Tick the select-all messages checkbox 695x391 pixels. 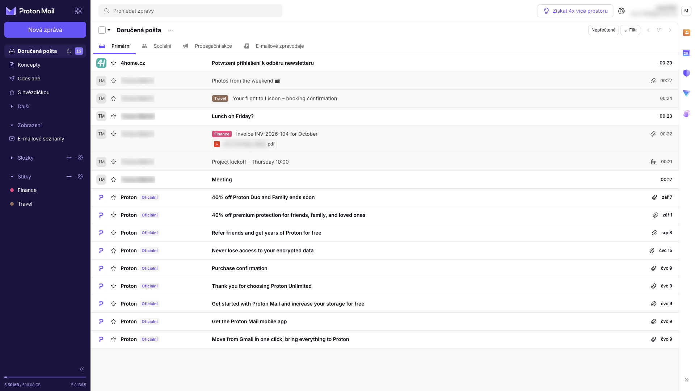pyautogui.click(x=102, y=30)
